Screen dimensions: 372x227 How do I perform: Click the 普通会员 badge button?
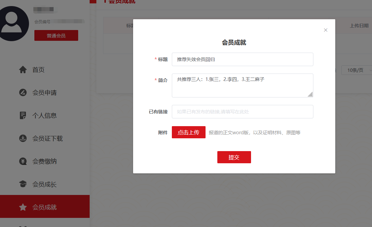[56, 35]
